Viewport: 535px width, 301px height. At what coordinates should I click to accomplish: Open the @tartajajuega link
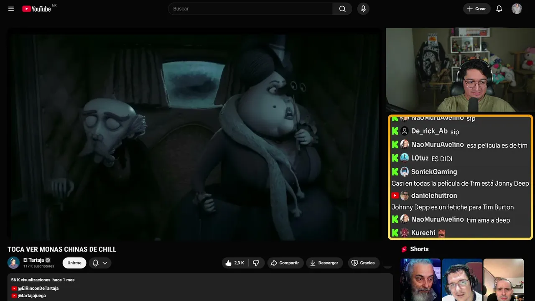point(32,296)
